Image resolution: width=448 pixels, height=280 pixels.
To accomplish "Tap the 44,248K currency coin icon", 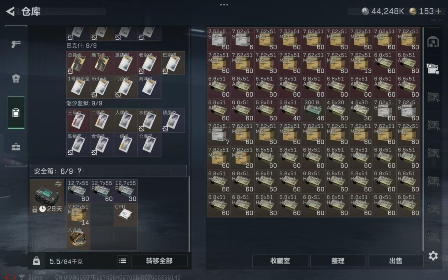I will pyautogui.click(x=365, y=11).
